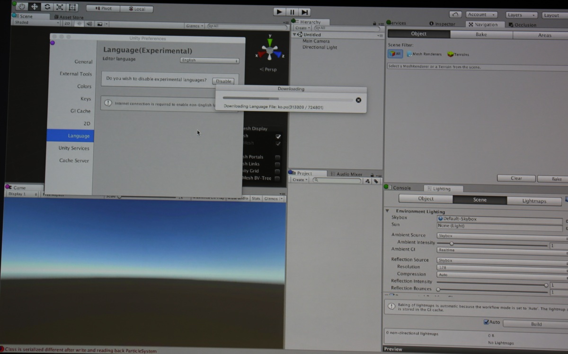Collapse the Untitled scene in Hierarchy
This screenshot has width=568, height=354.
pos(294,35)
